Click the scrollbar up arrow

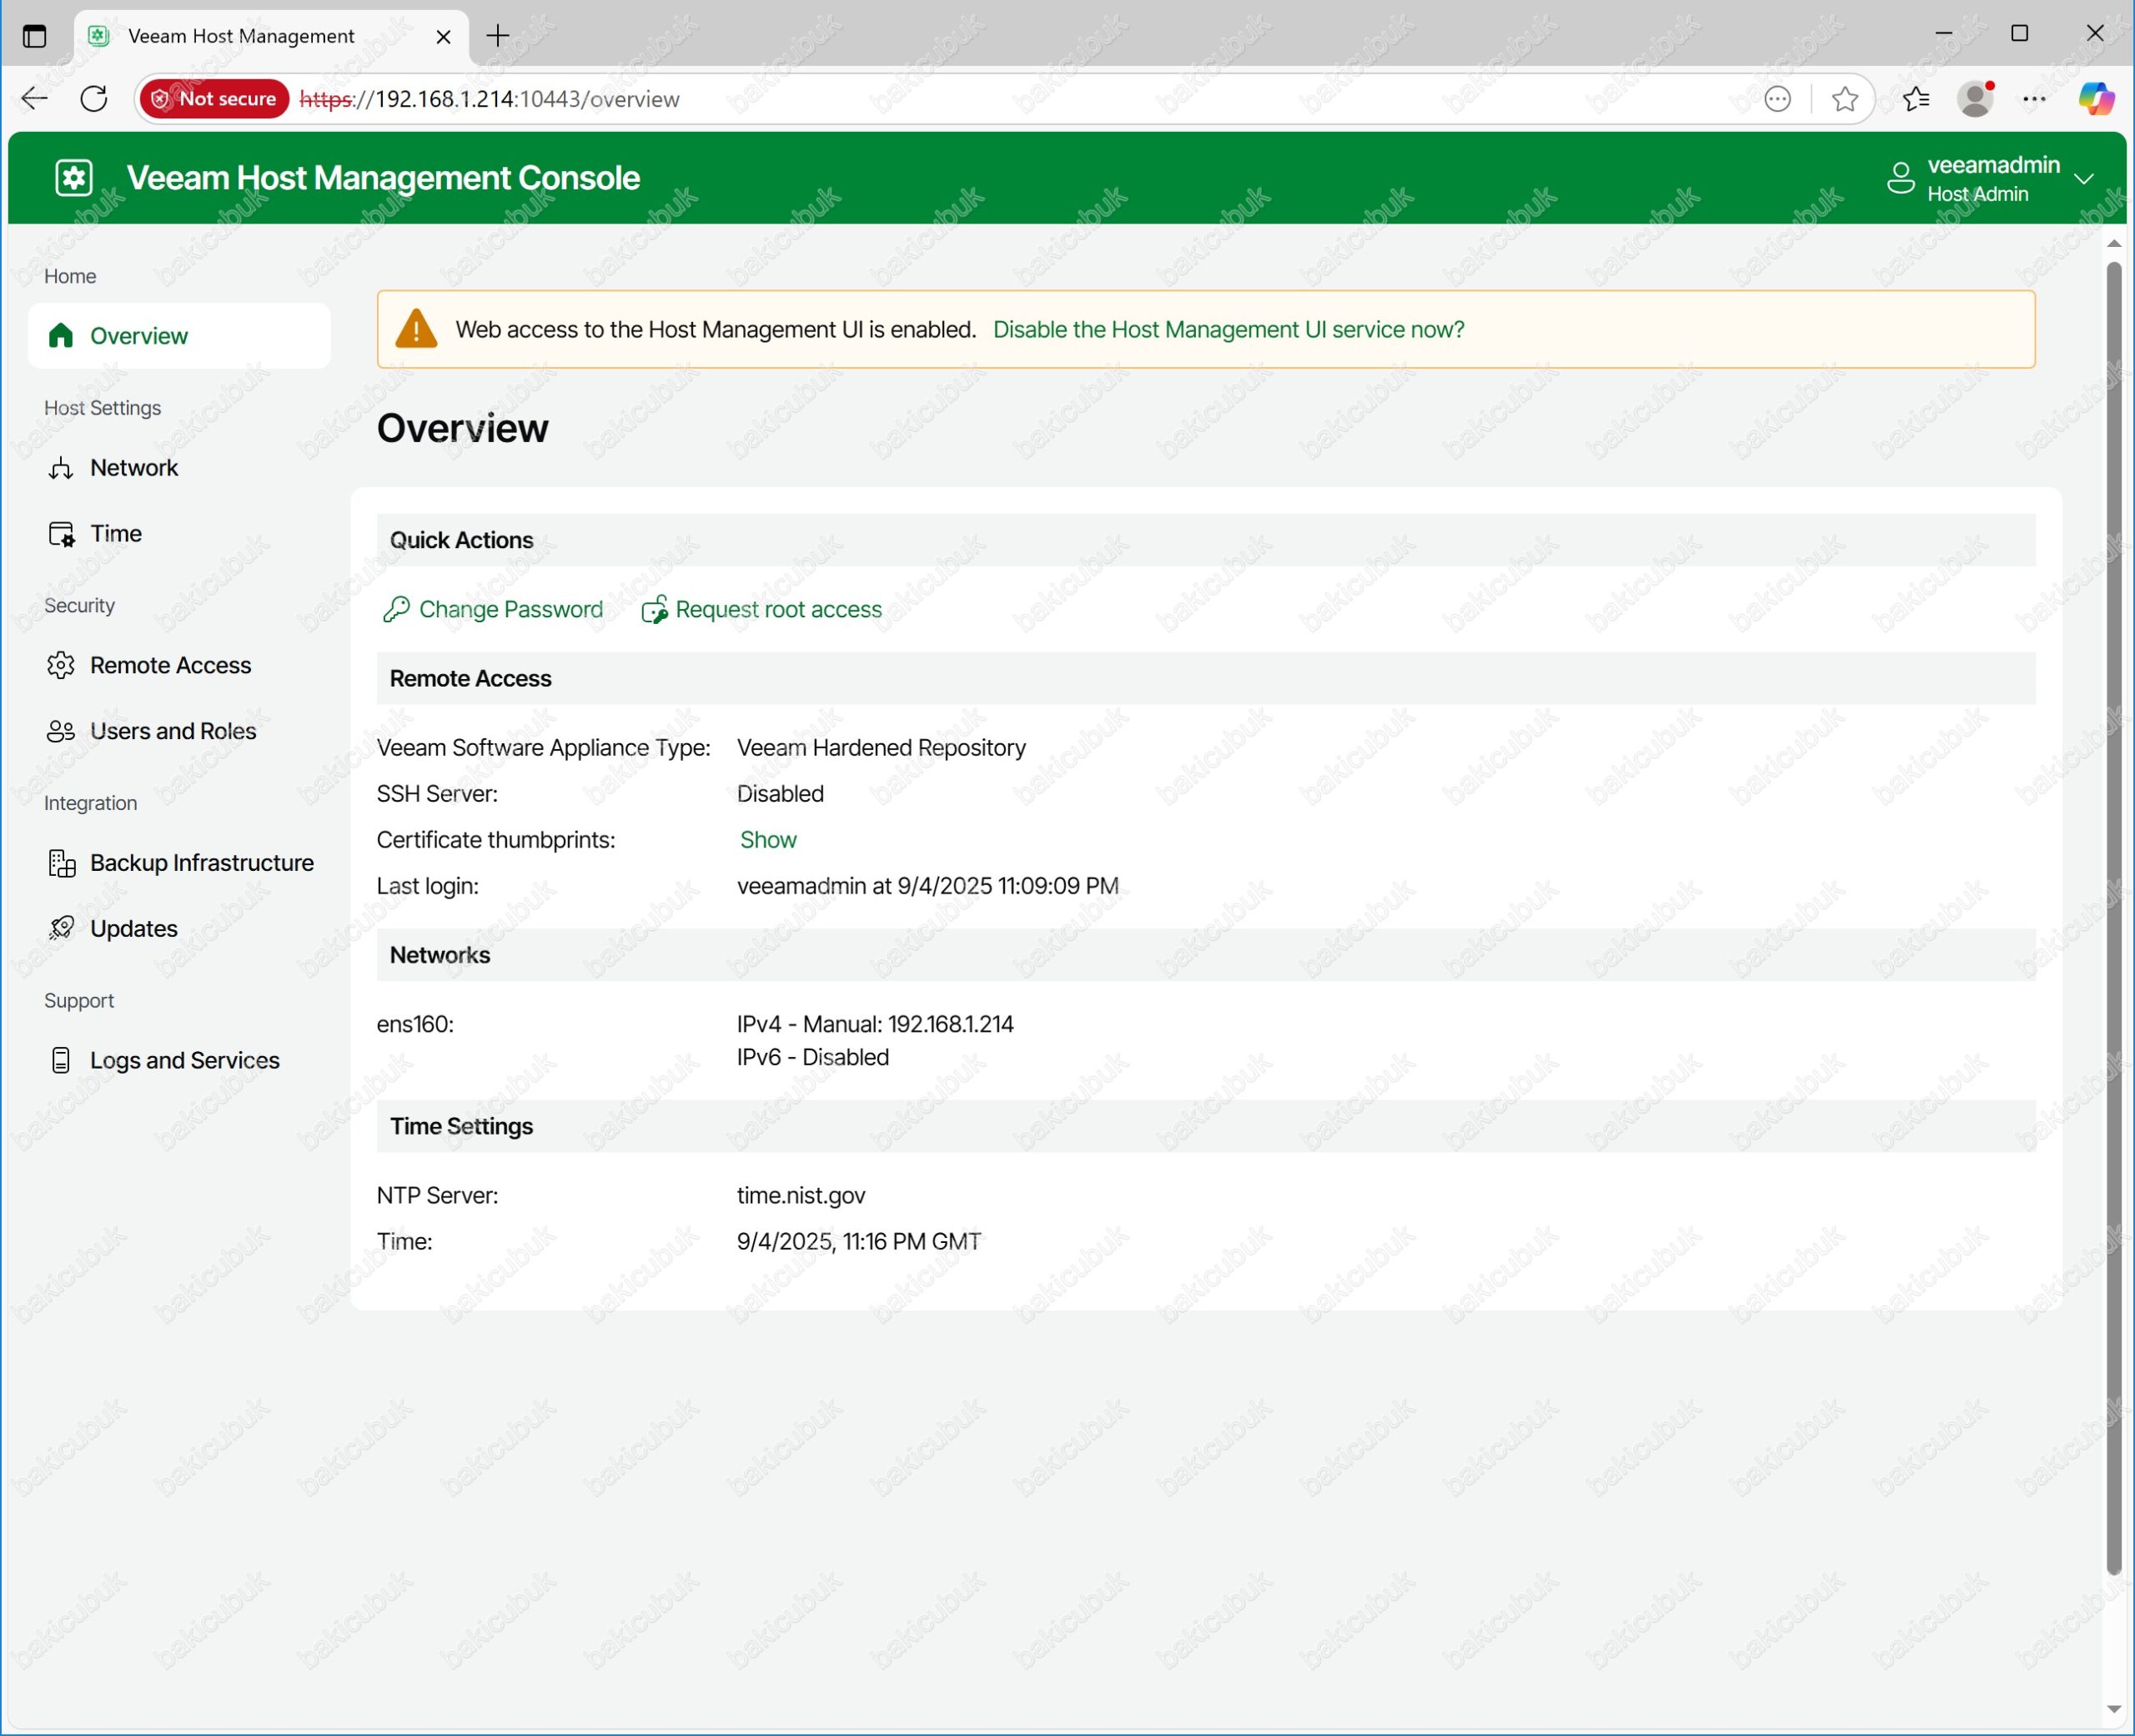[x=2113, y=243]
